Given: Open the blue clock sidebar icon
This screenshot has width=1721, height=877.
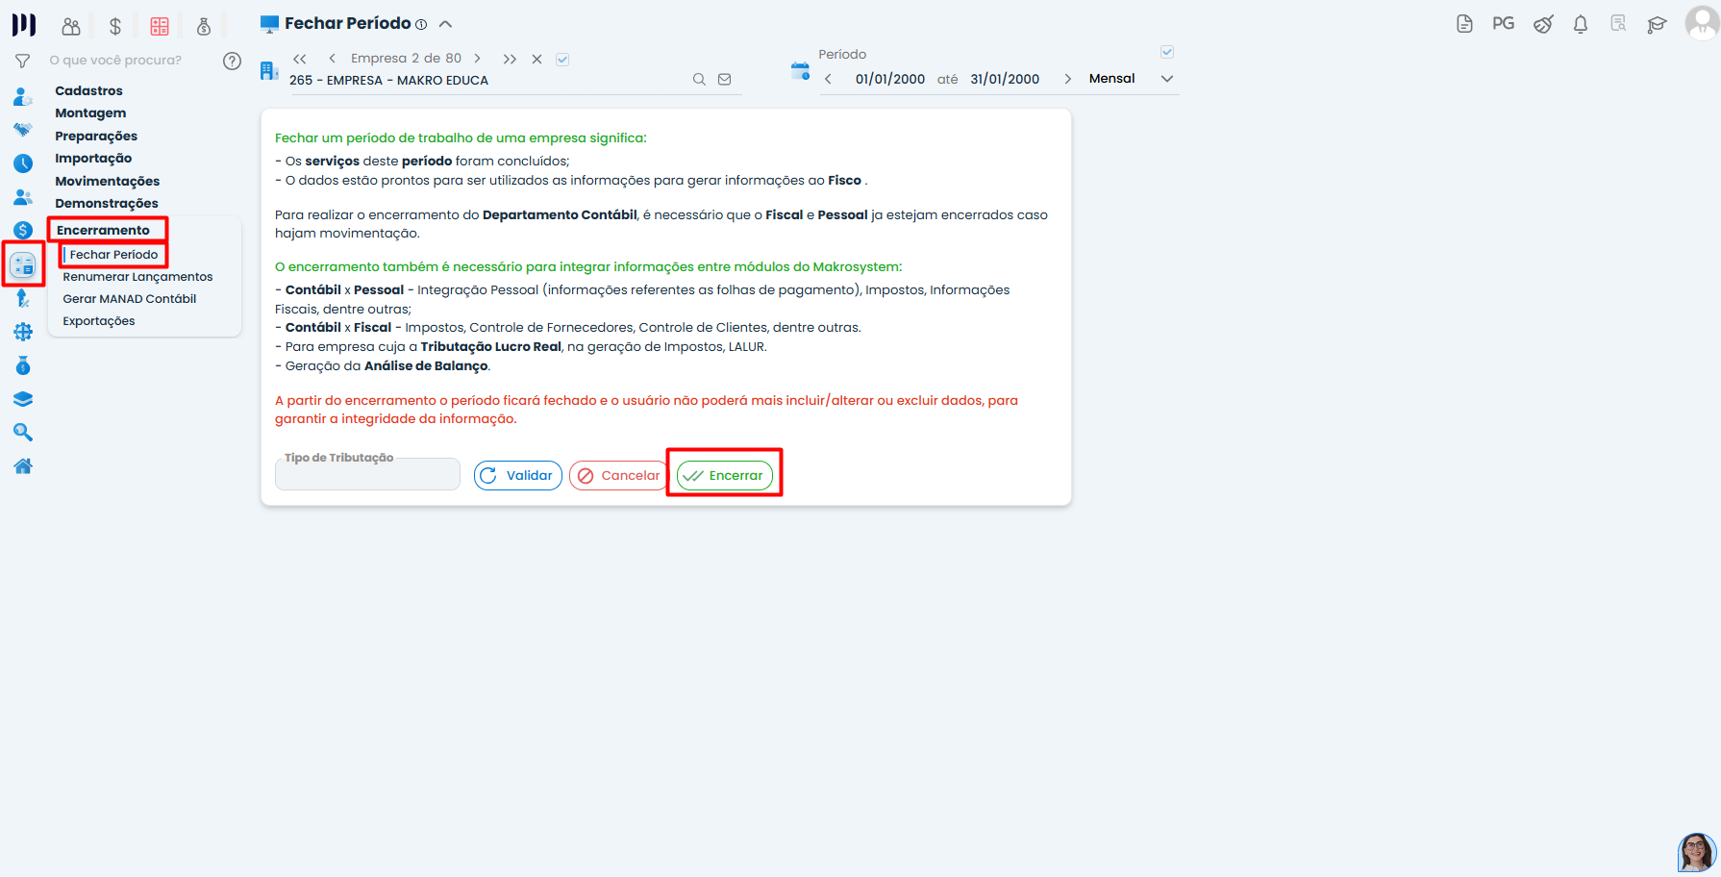Looking at the screenshot, I should tap(23, 163).
